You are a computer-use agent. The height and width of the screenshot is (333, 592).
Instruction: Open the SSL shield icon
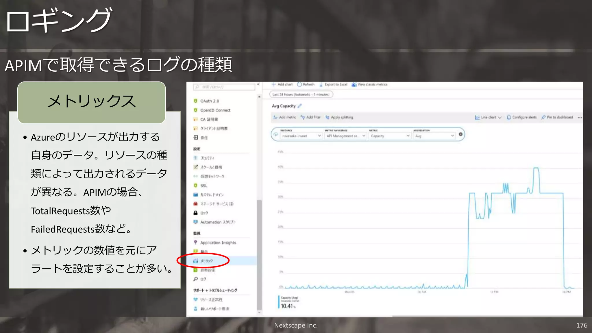click(195, 186)
